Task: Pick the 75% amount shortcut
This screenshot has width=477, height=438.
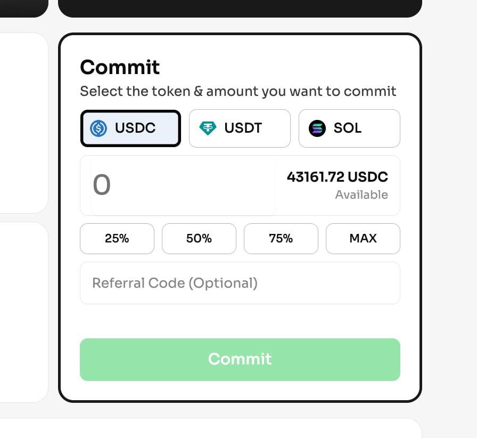Action: [x=281, y=239]
